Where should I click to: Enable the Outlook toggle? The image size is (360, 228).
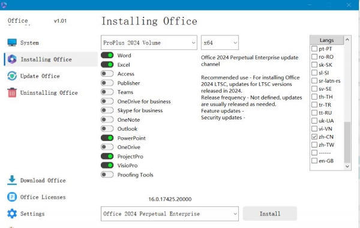click(107, 129)
